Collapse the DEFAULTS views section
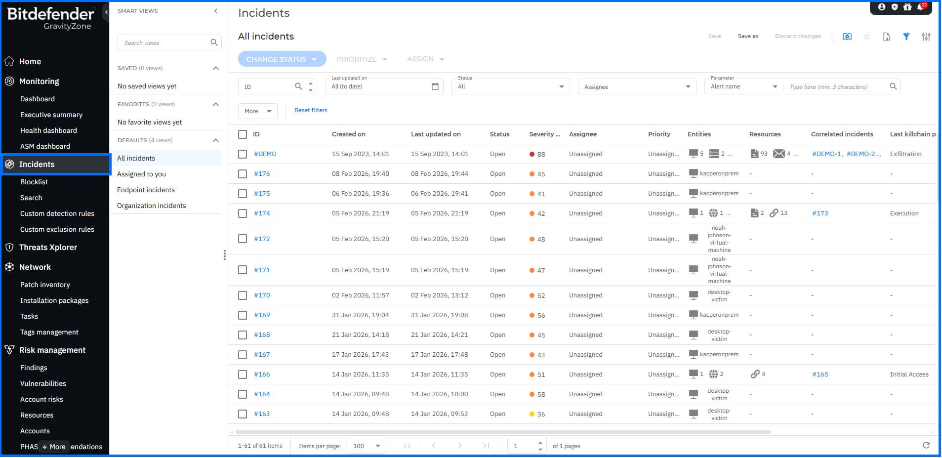Viewport: 942px width, 458px height. (x=215, y=140)
